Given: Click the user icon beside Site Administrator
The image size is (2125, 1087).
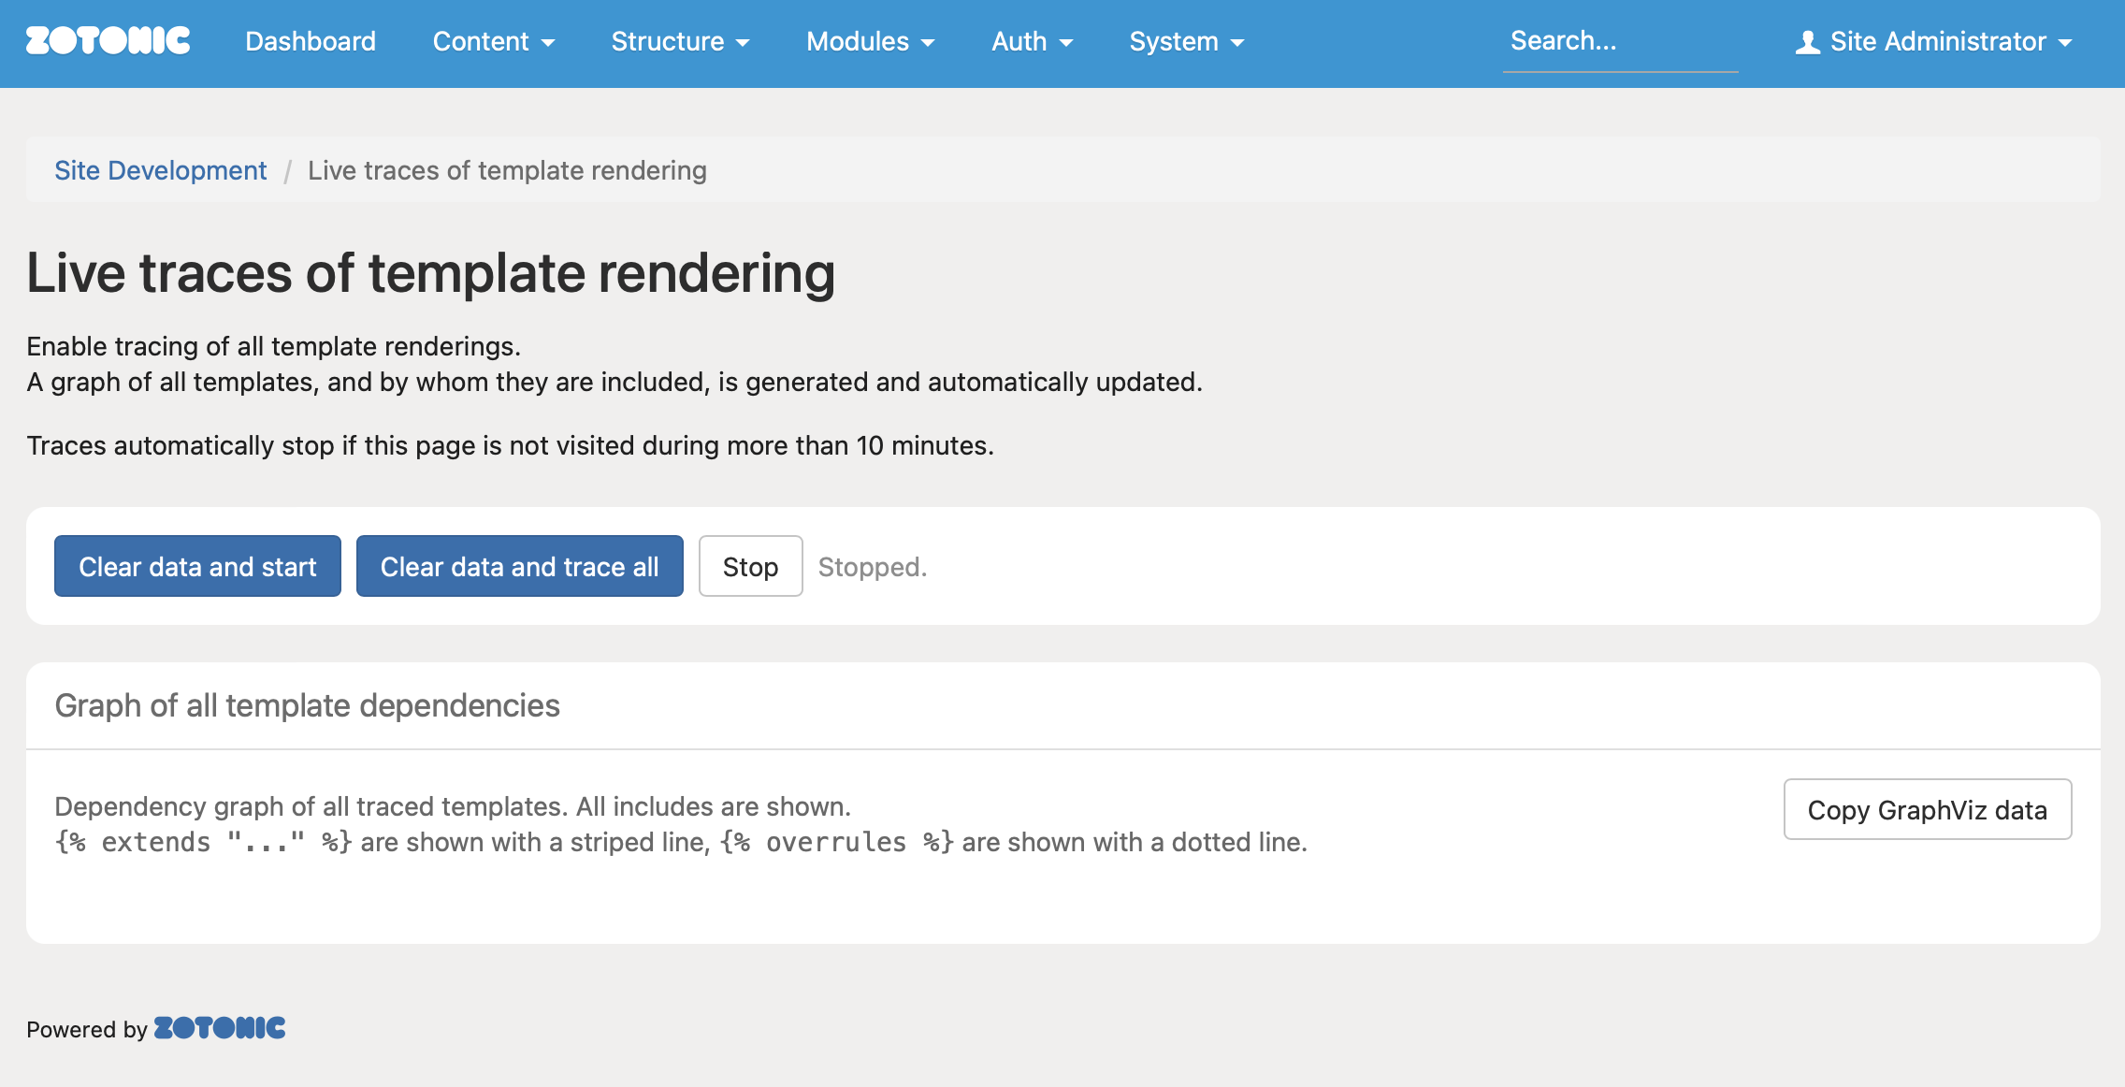Looking at the screenshot, I should coord(1807,42).
